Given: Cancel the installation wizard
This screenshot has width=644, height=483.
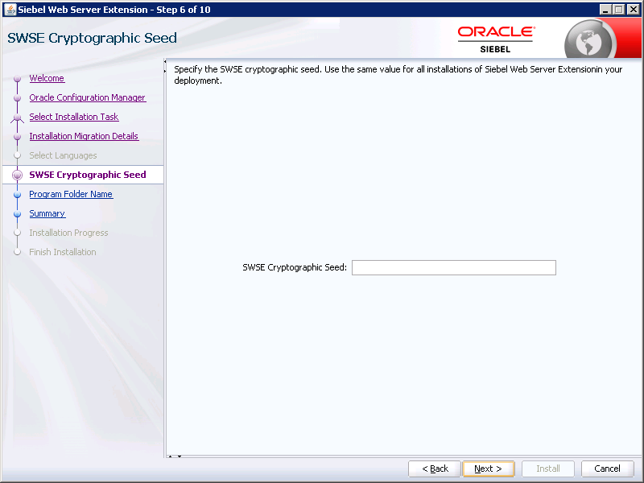Looking at the screenshot, I should (607, 469).
